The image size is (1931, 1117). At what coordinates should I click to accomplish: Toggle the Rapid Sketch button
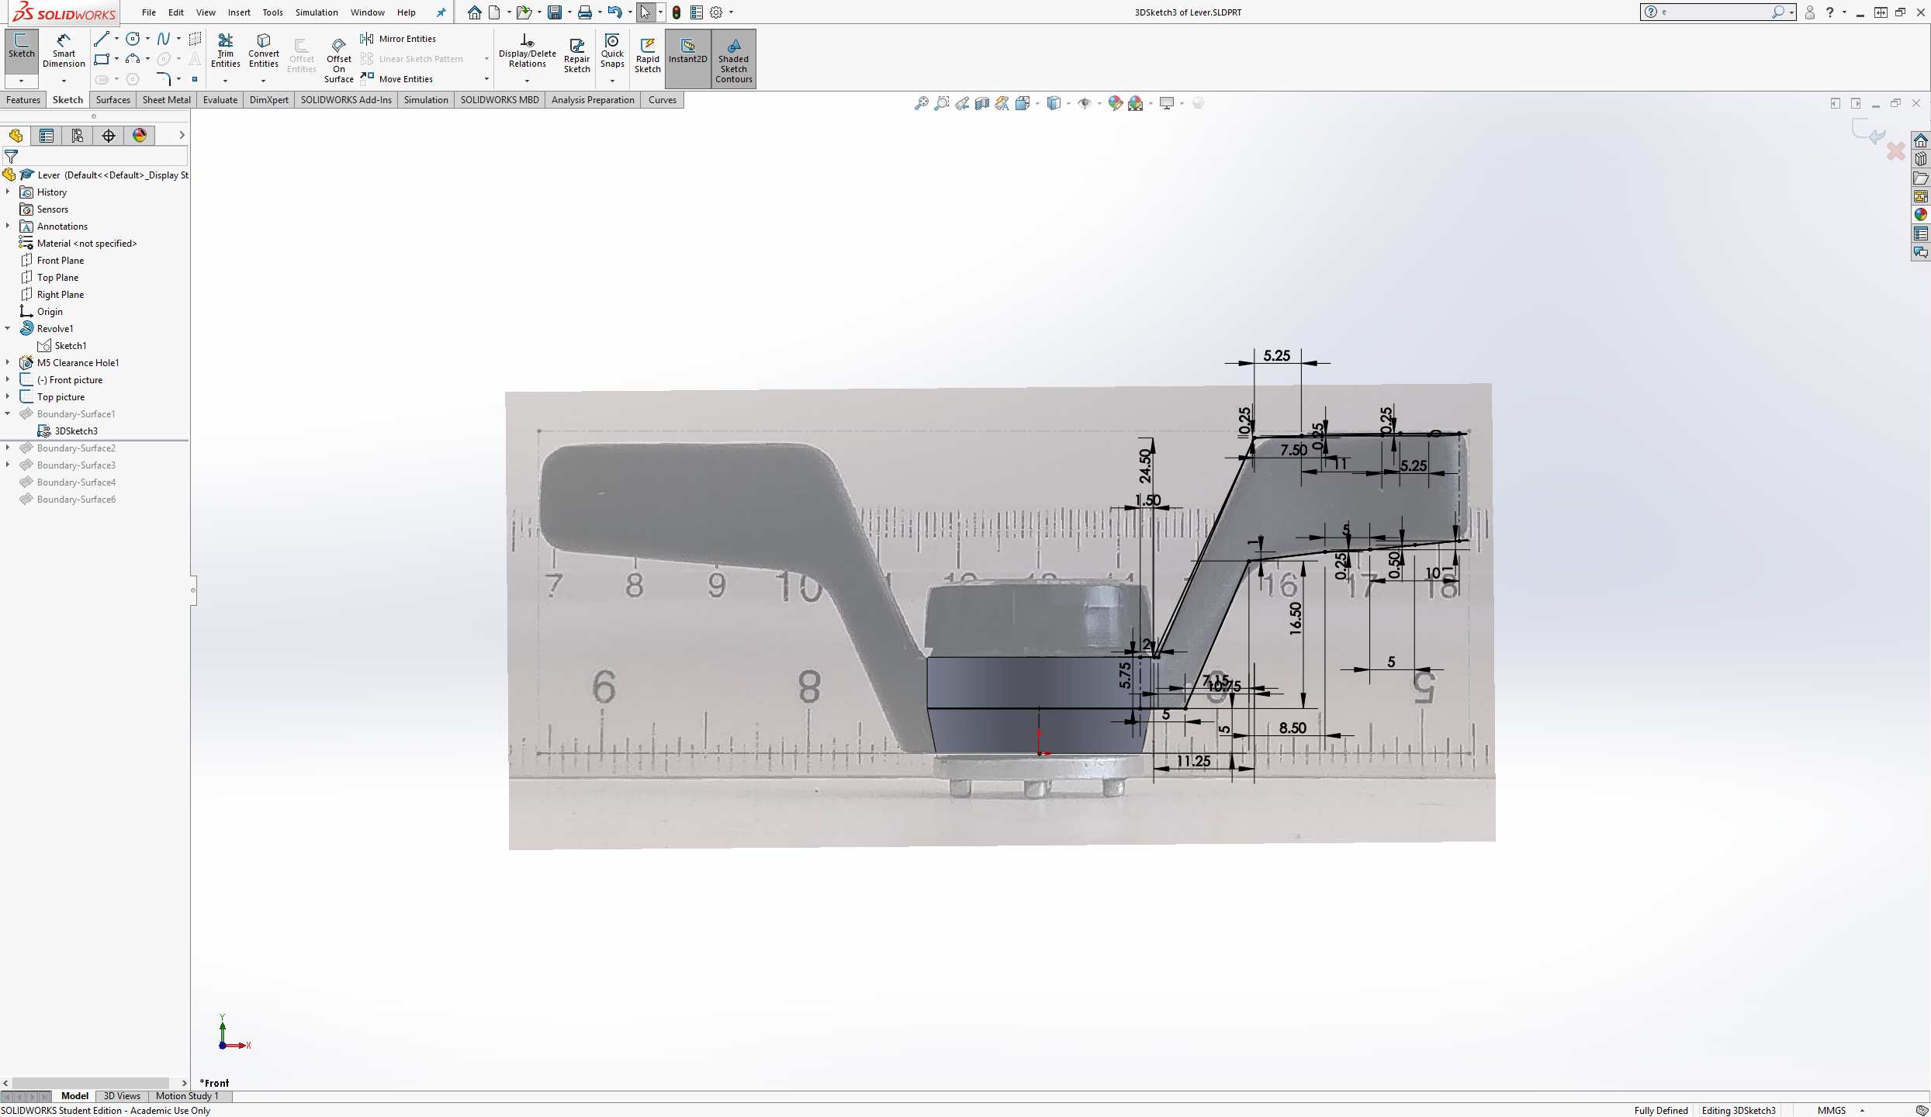pos(647,54)
